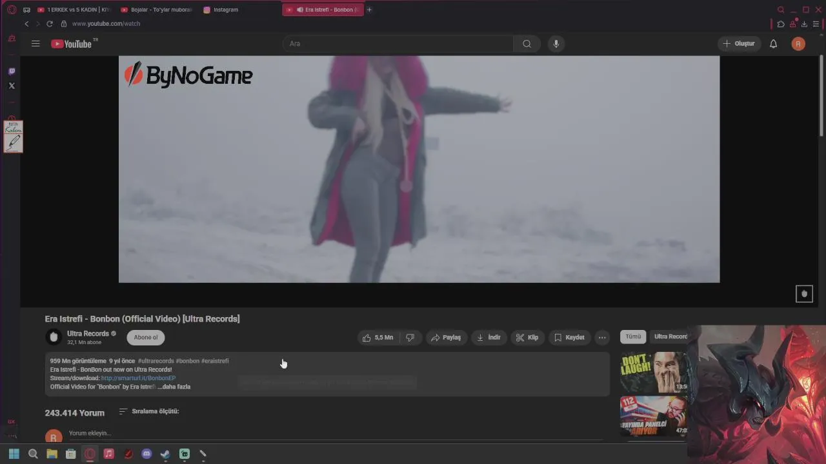Open the '112' recommended video thumbnail
This screenshot has width=826, height=464.
654,416
